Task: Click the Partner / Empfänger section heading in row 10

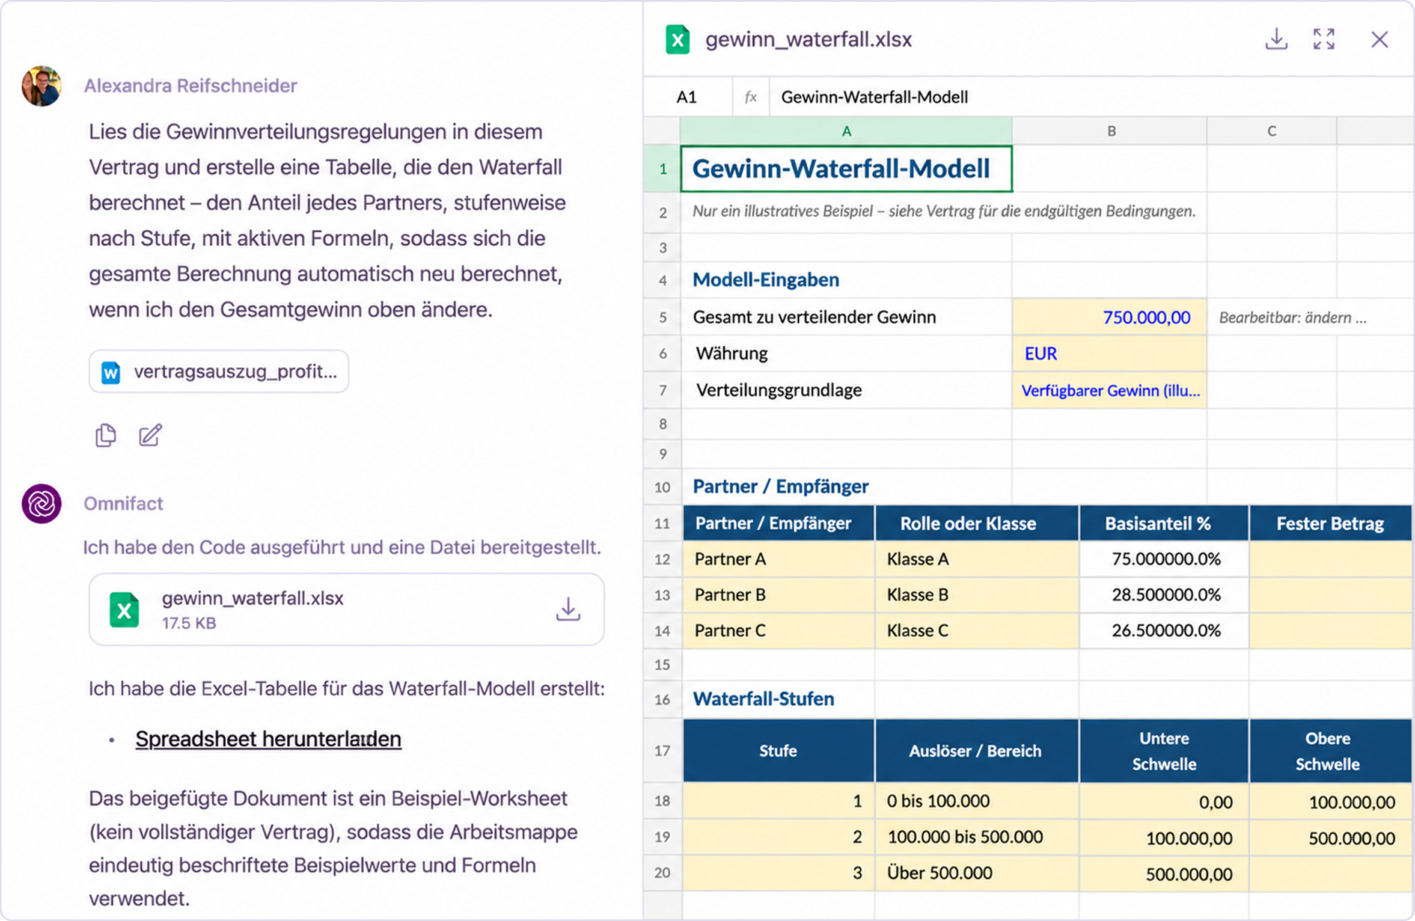Action: pyautogui.click(x=780, y=486)
